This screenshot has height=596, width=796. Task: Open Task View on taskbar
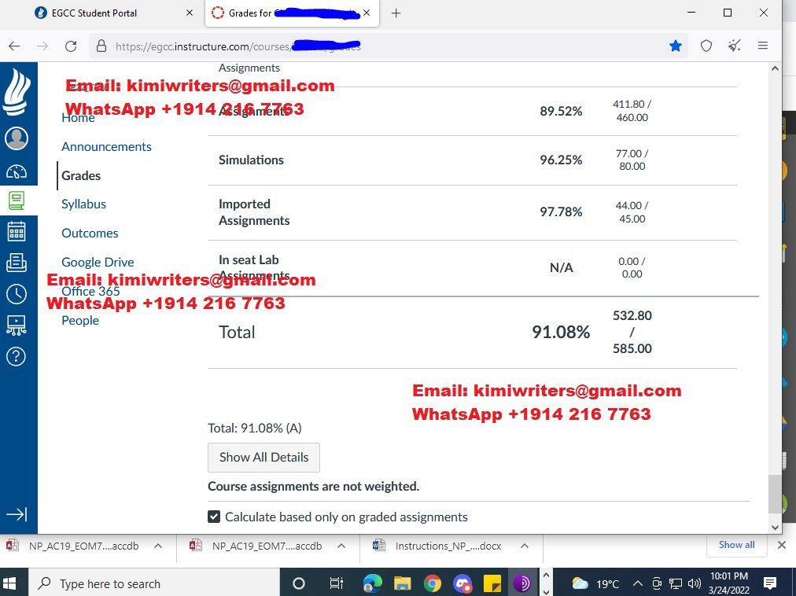[x=336, y=583]
